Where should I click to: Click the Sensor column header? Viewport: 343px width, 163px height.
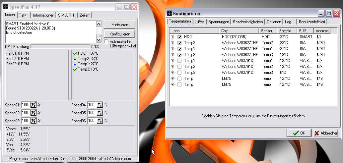click(x=268, y=31)
